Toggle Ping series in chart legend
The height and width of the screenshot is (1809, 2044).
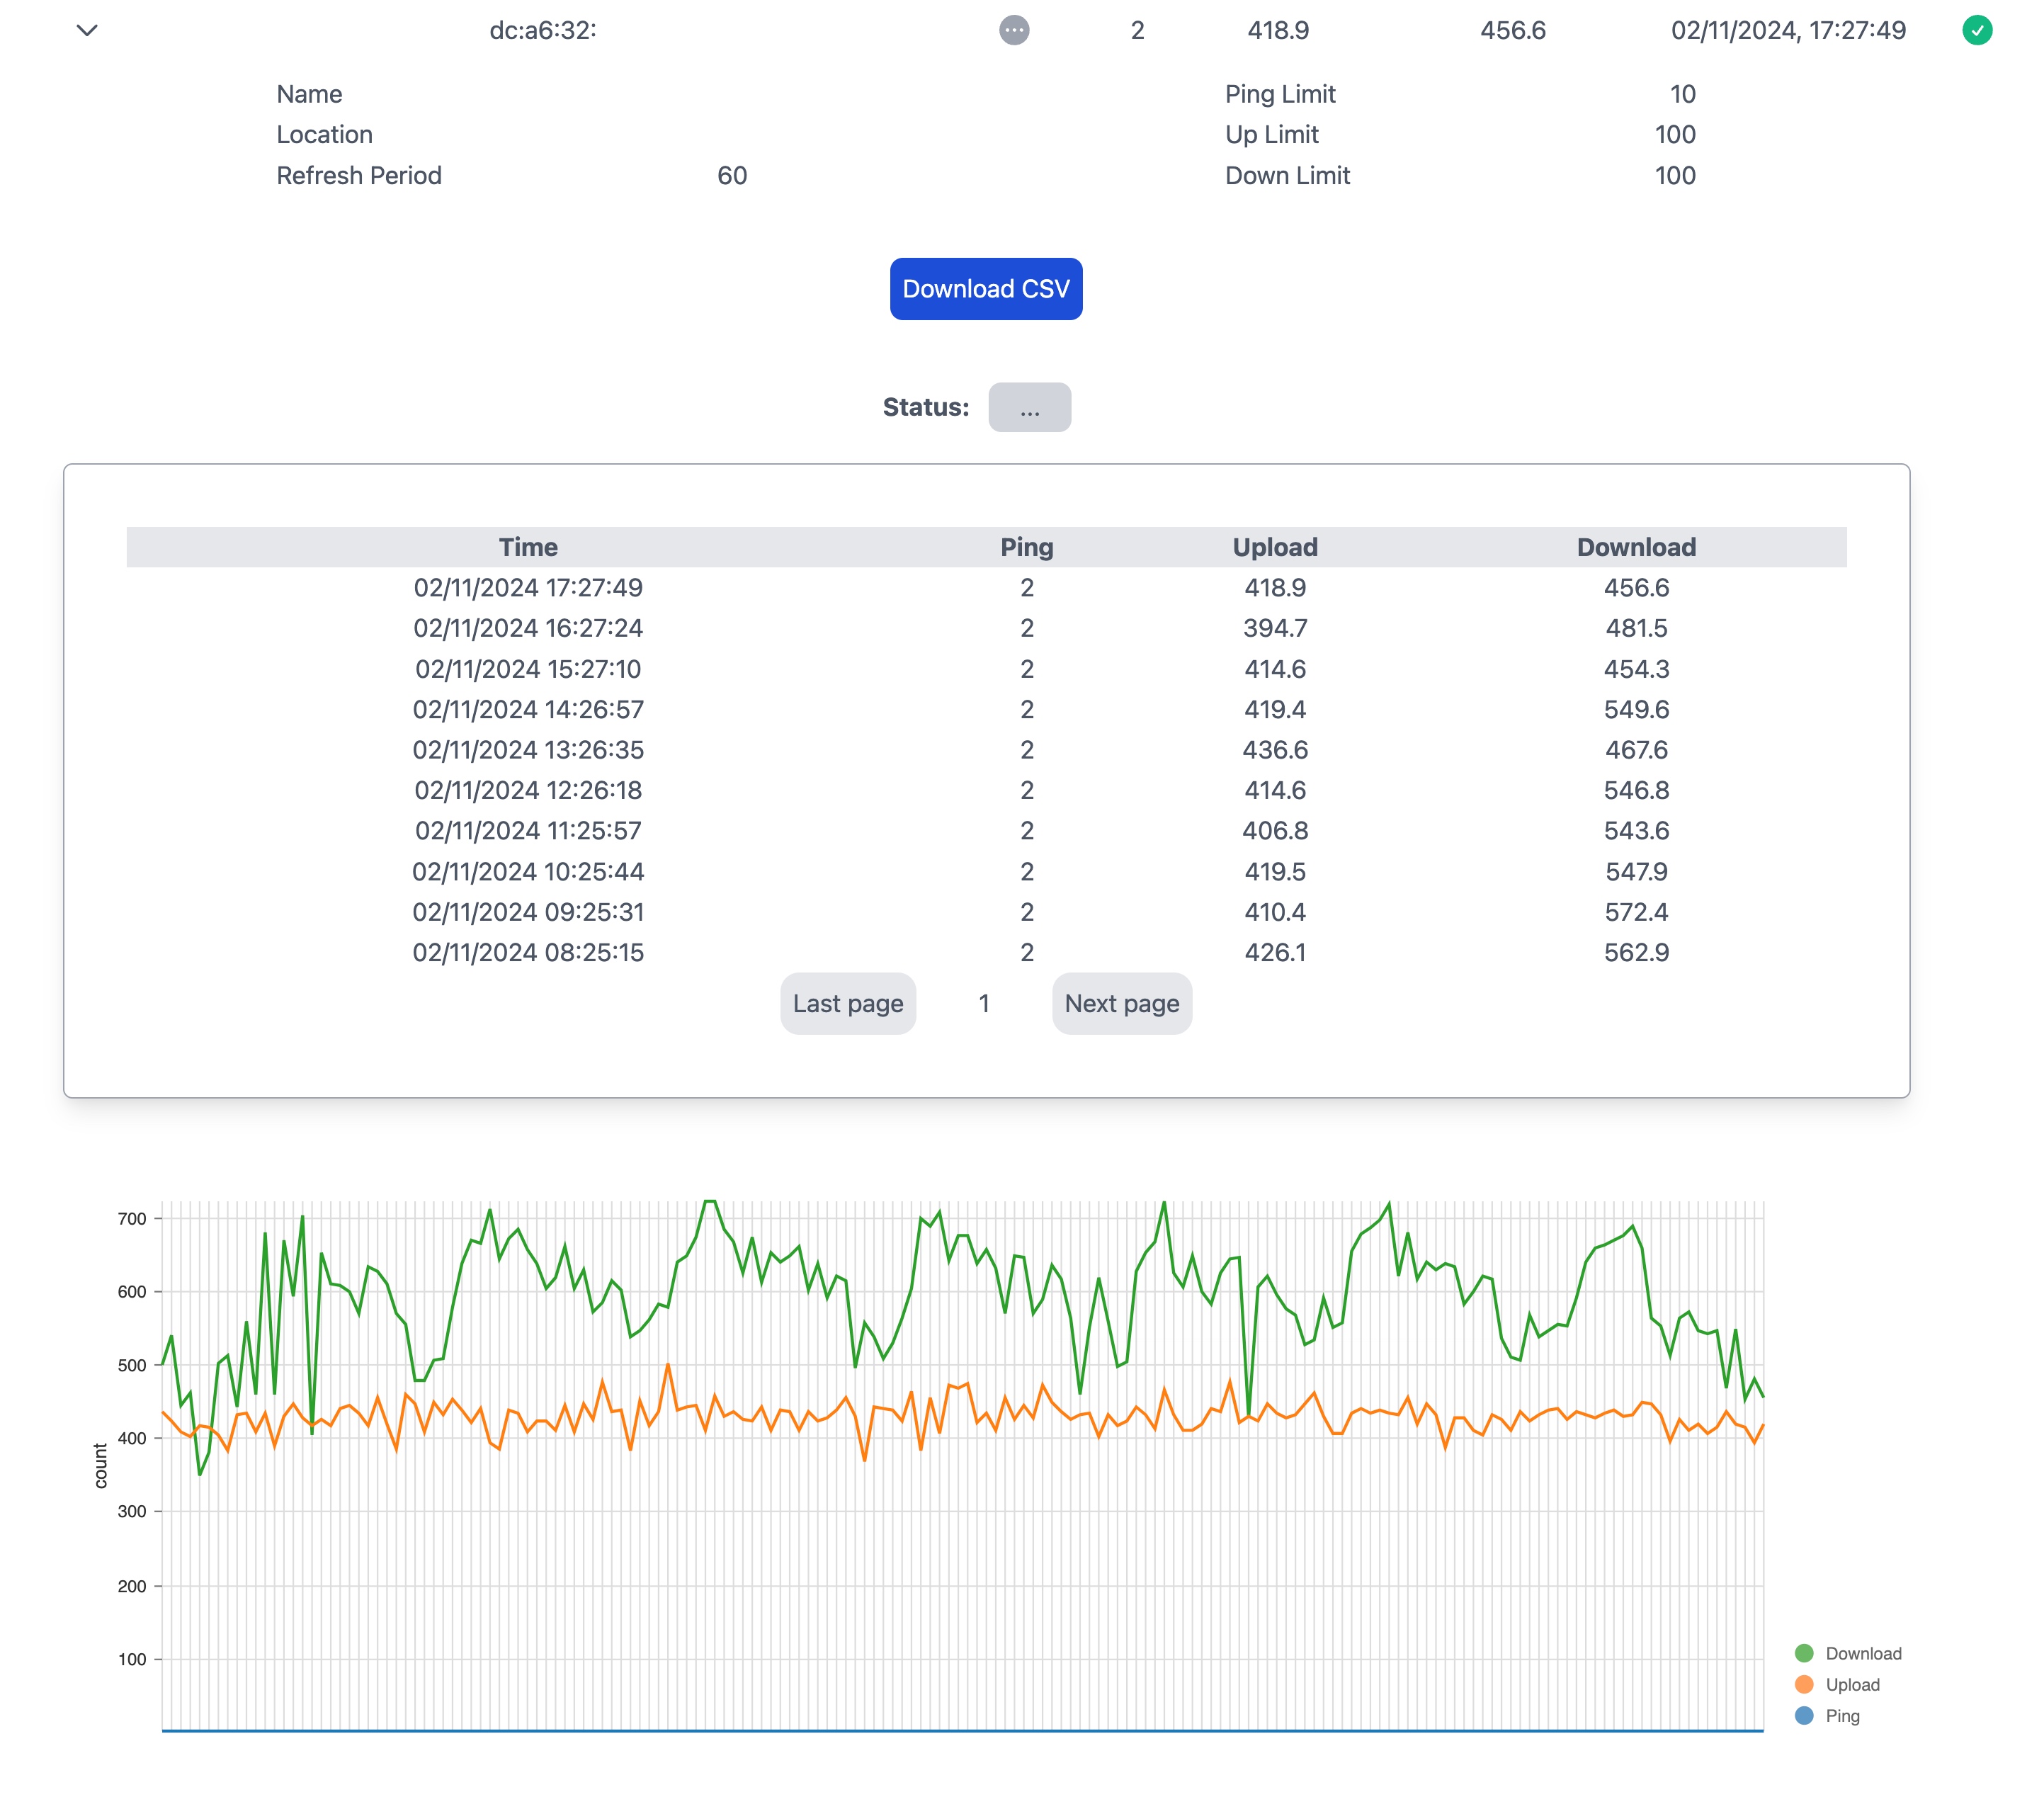(x=1828, y=1716)
